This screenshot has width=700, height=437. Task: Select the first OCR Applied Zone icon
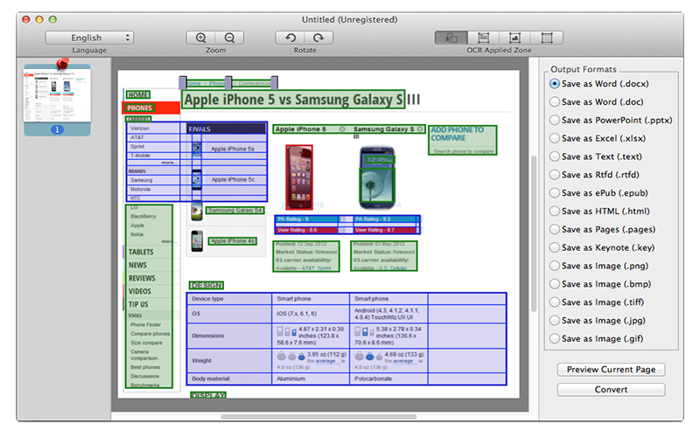coord(451,38)
